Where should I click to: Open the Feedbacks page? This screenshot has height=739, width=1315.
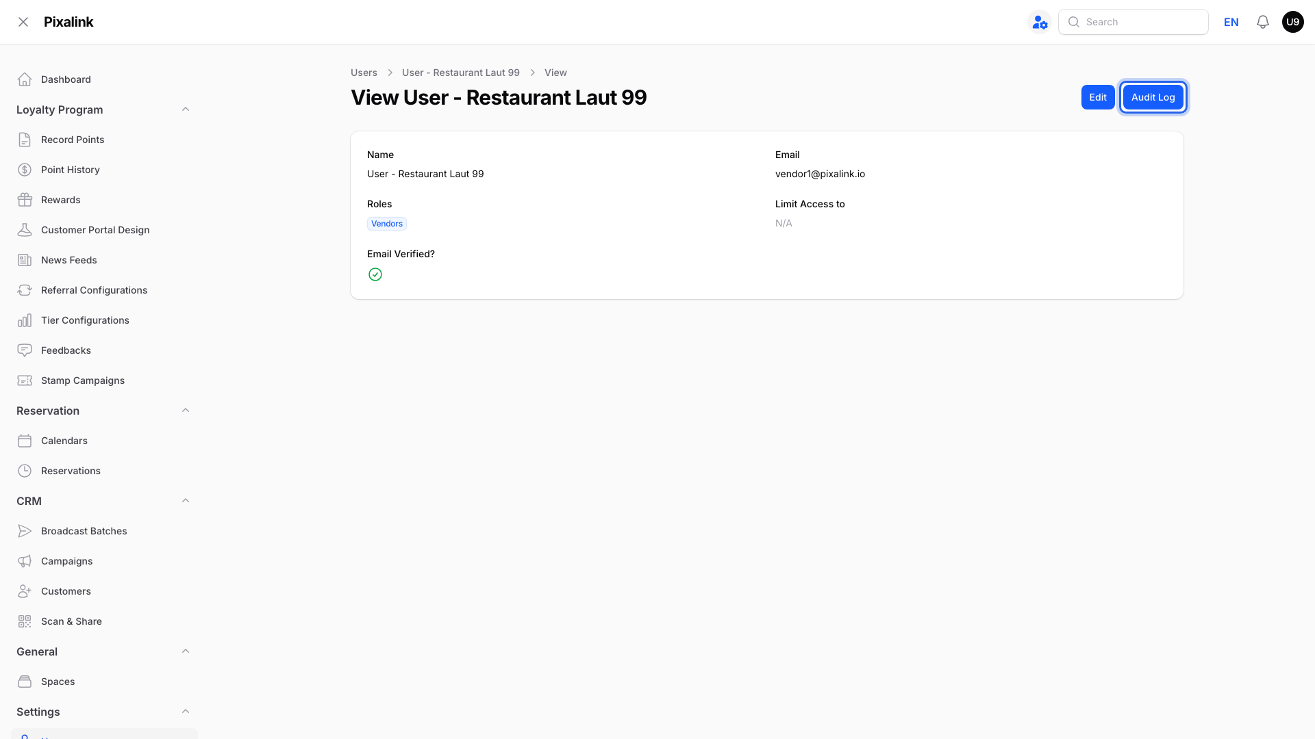(x=104, y=350)
